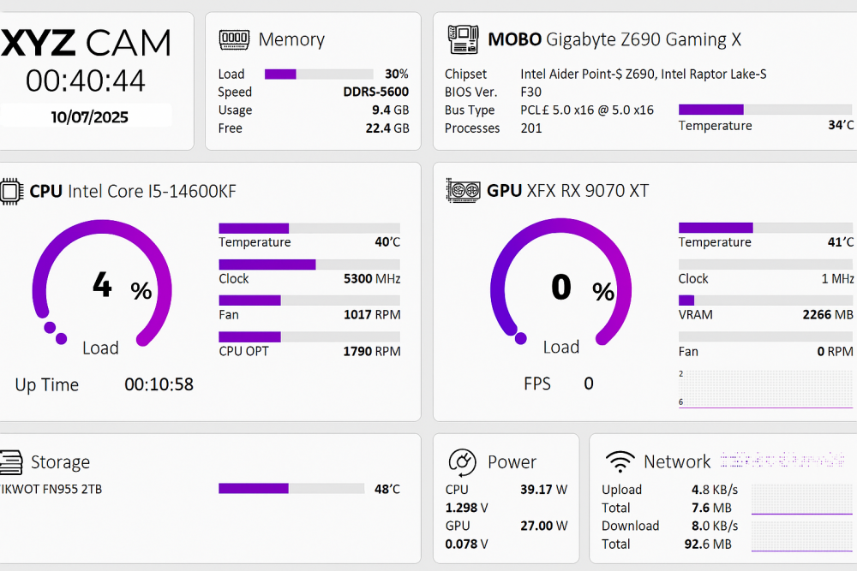The image size is (857, 571).
Task: Click the CPU chip icon
Action: coord(11,192)
